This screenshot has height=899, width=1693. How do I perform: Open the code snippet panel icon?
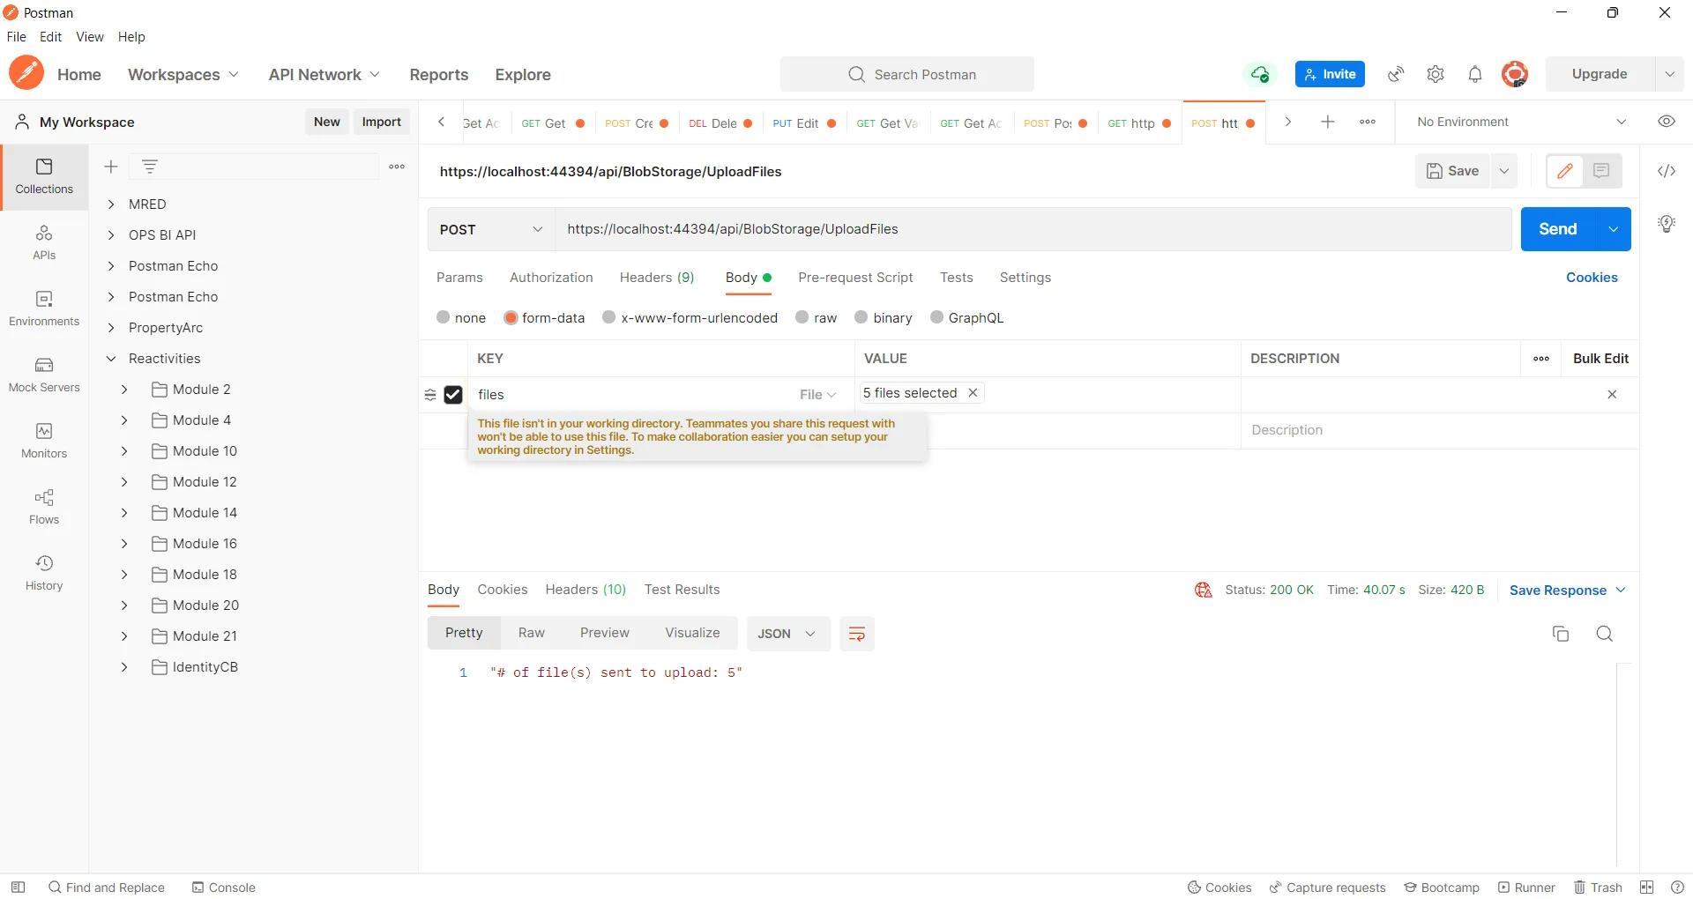click(1667, 171)
